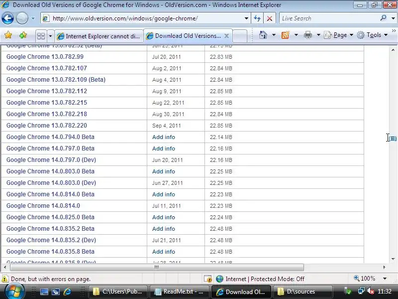
Task: Open the recent pages dropdown arrow
Action: pyautogui.click(x=33, y=18)
